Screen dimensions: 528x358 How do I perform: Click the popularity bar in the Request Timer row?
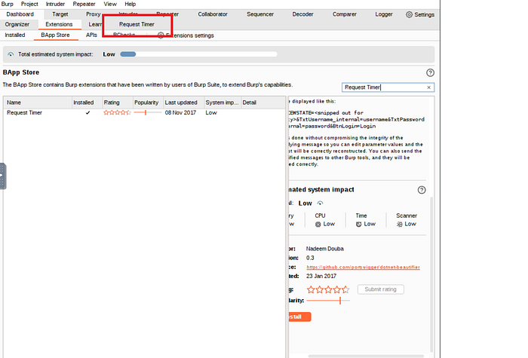coord(148,112)
